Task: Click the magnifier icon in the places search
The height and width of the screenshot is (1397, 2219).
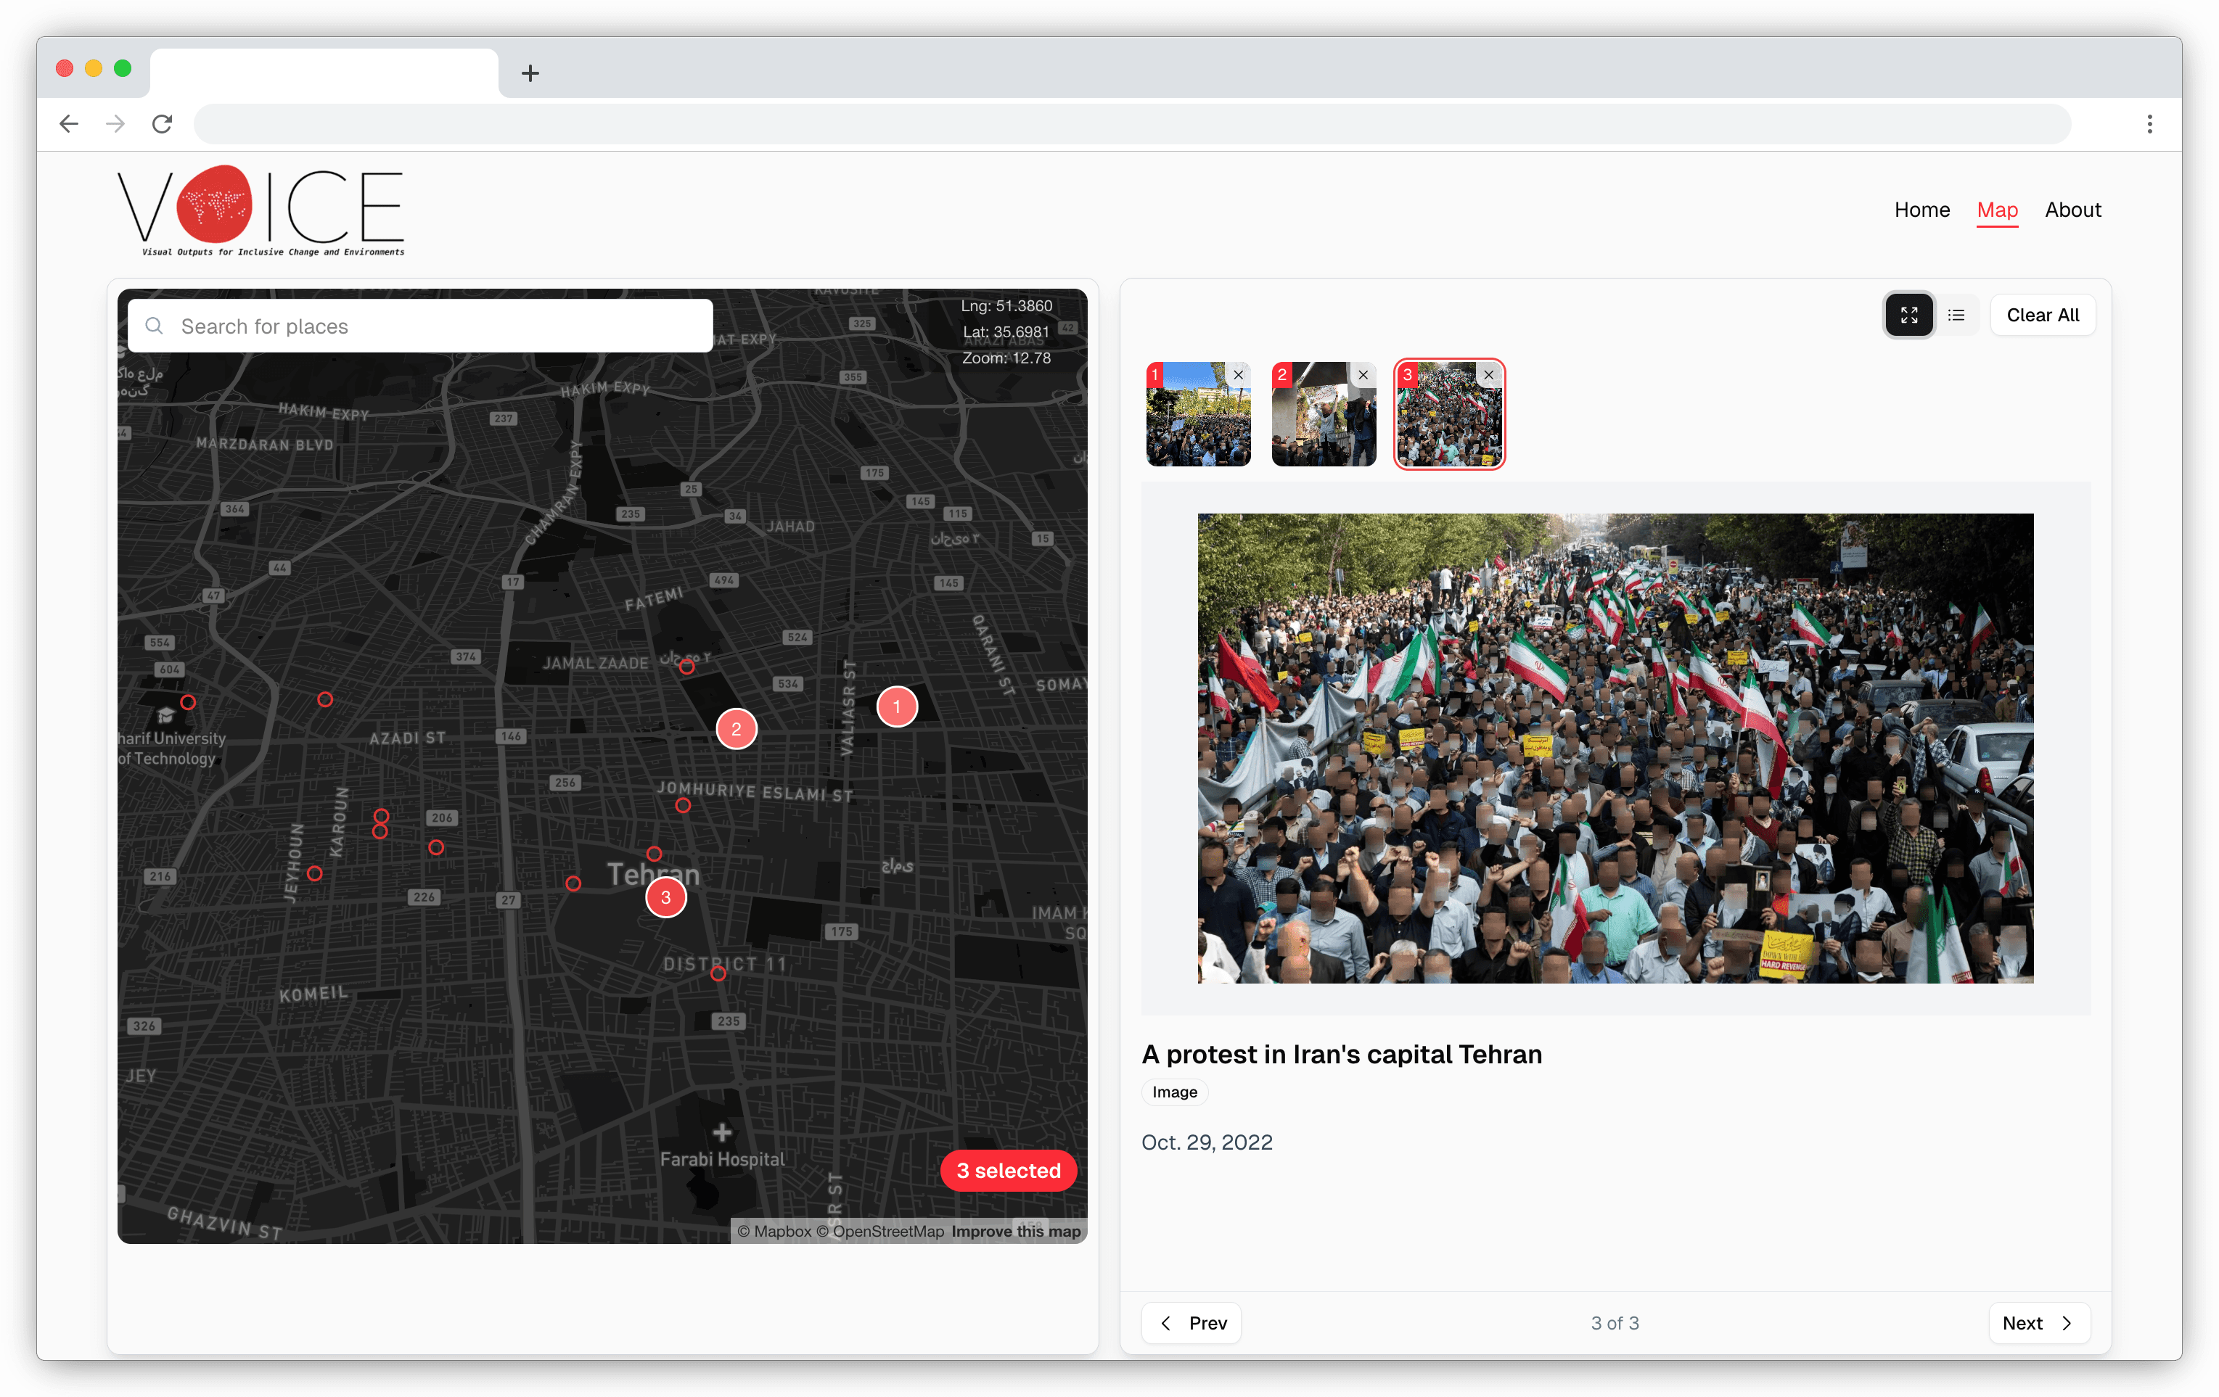Action: pos(154,325)
